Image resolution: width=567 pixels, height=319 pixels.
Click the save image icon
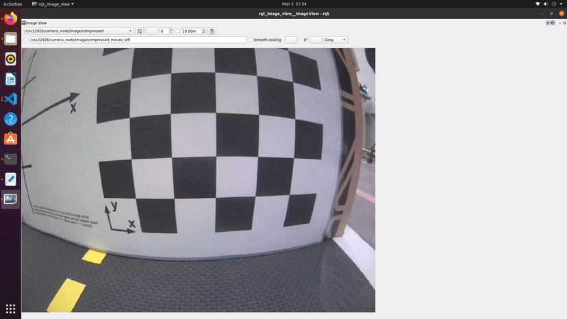[x=212, y=31]
